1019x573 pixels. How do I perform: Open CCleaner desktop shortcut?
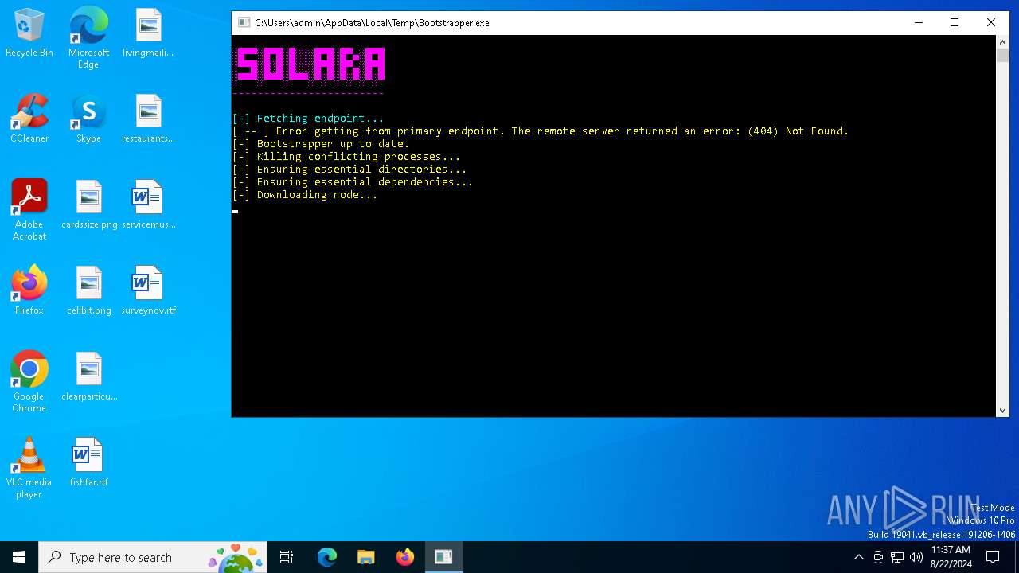point(29,119)
